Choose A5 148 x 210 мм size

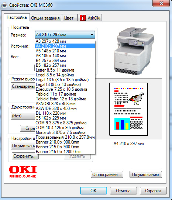[65, 51]
